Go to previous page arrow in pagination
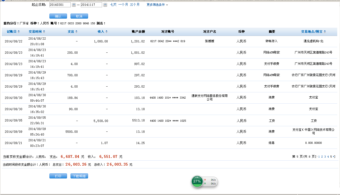The height and width of the screenshot is (195, 340). tap(317, 157)
